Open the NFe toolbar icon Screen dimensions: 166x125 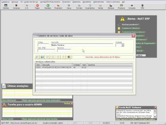142,7
